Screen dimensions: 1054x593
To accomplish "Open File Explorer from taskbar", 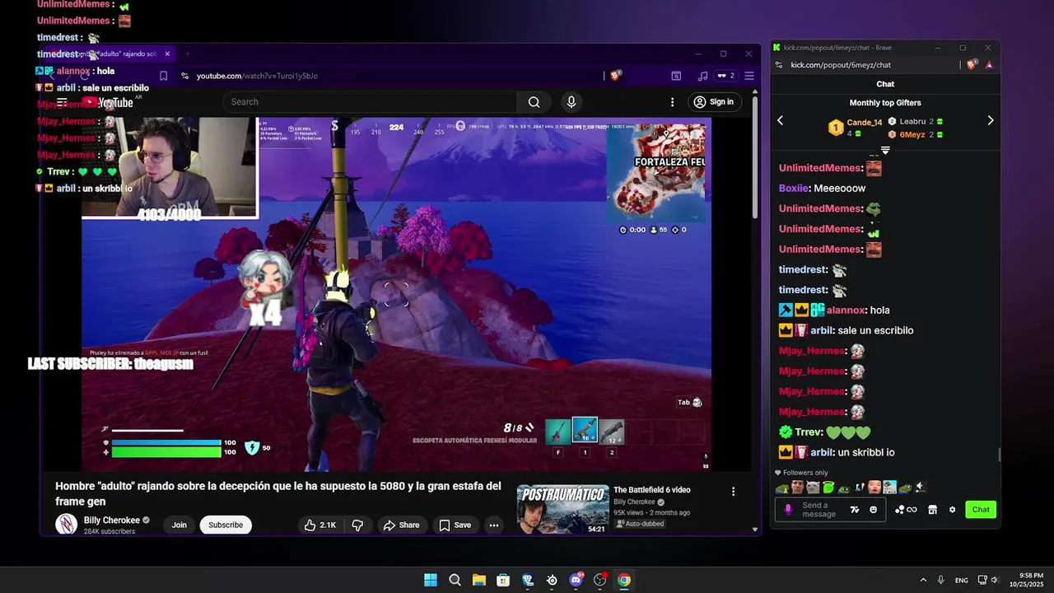I will pos(478,580).
